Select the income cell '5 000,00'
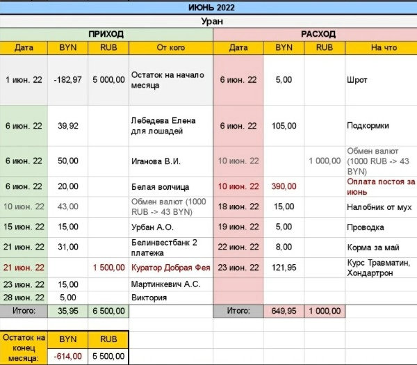The width and height of the screenshot is (417, 365). click(x=108, y=80)
